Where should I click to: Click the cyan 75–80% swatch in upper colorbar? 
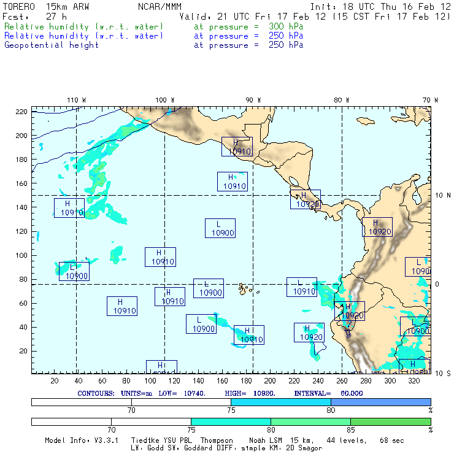281,402
